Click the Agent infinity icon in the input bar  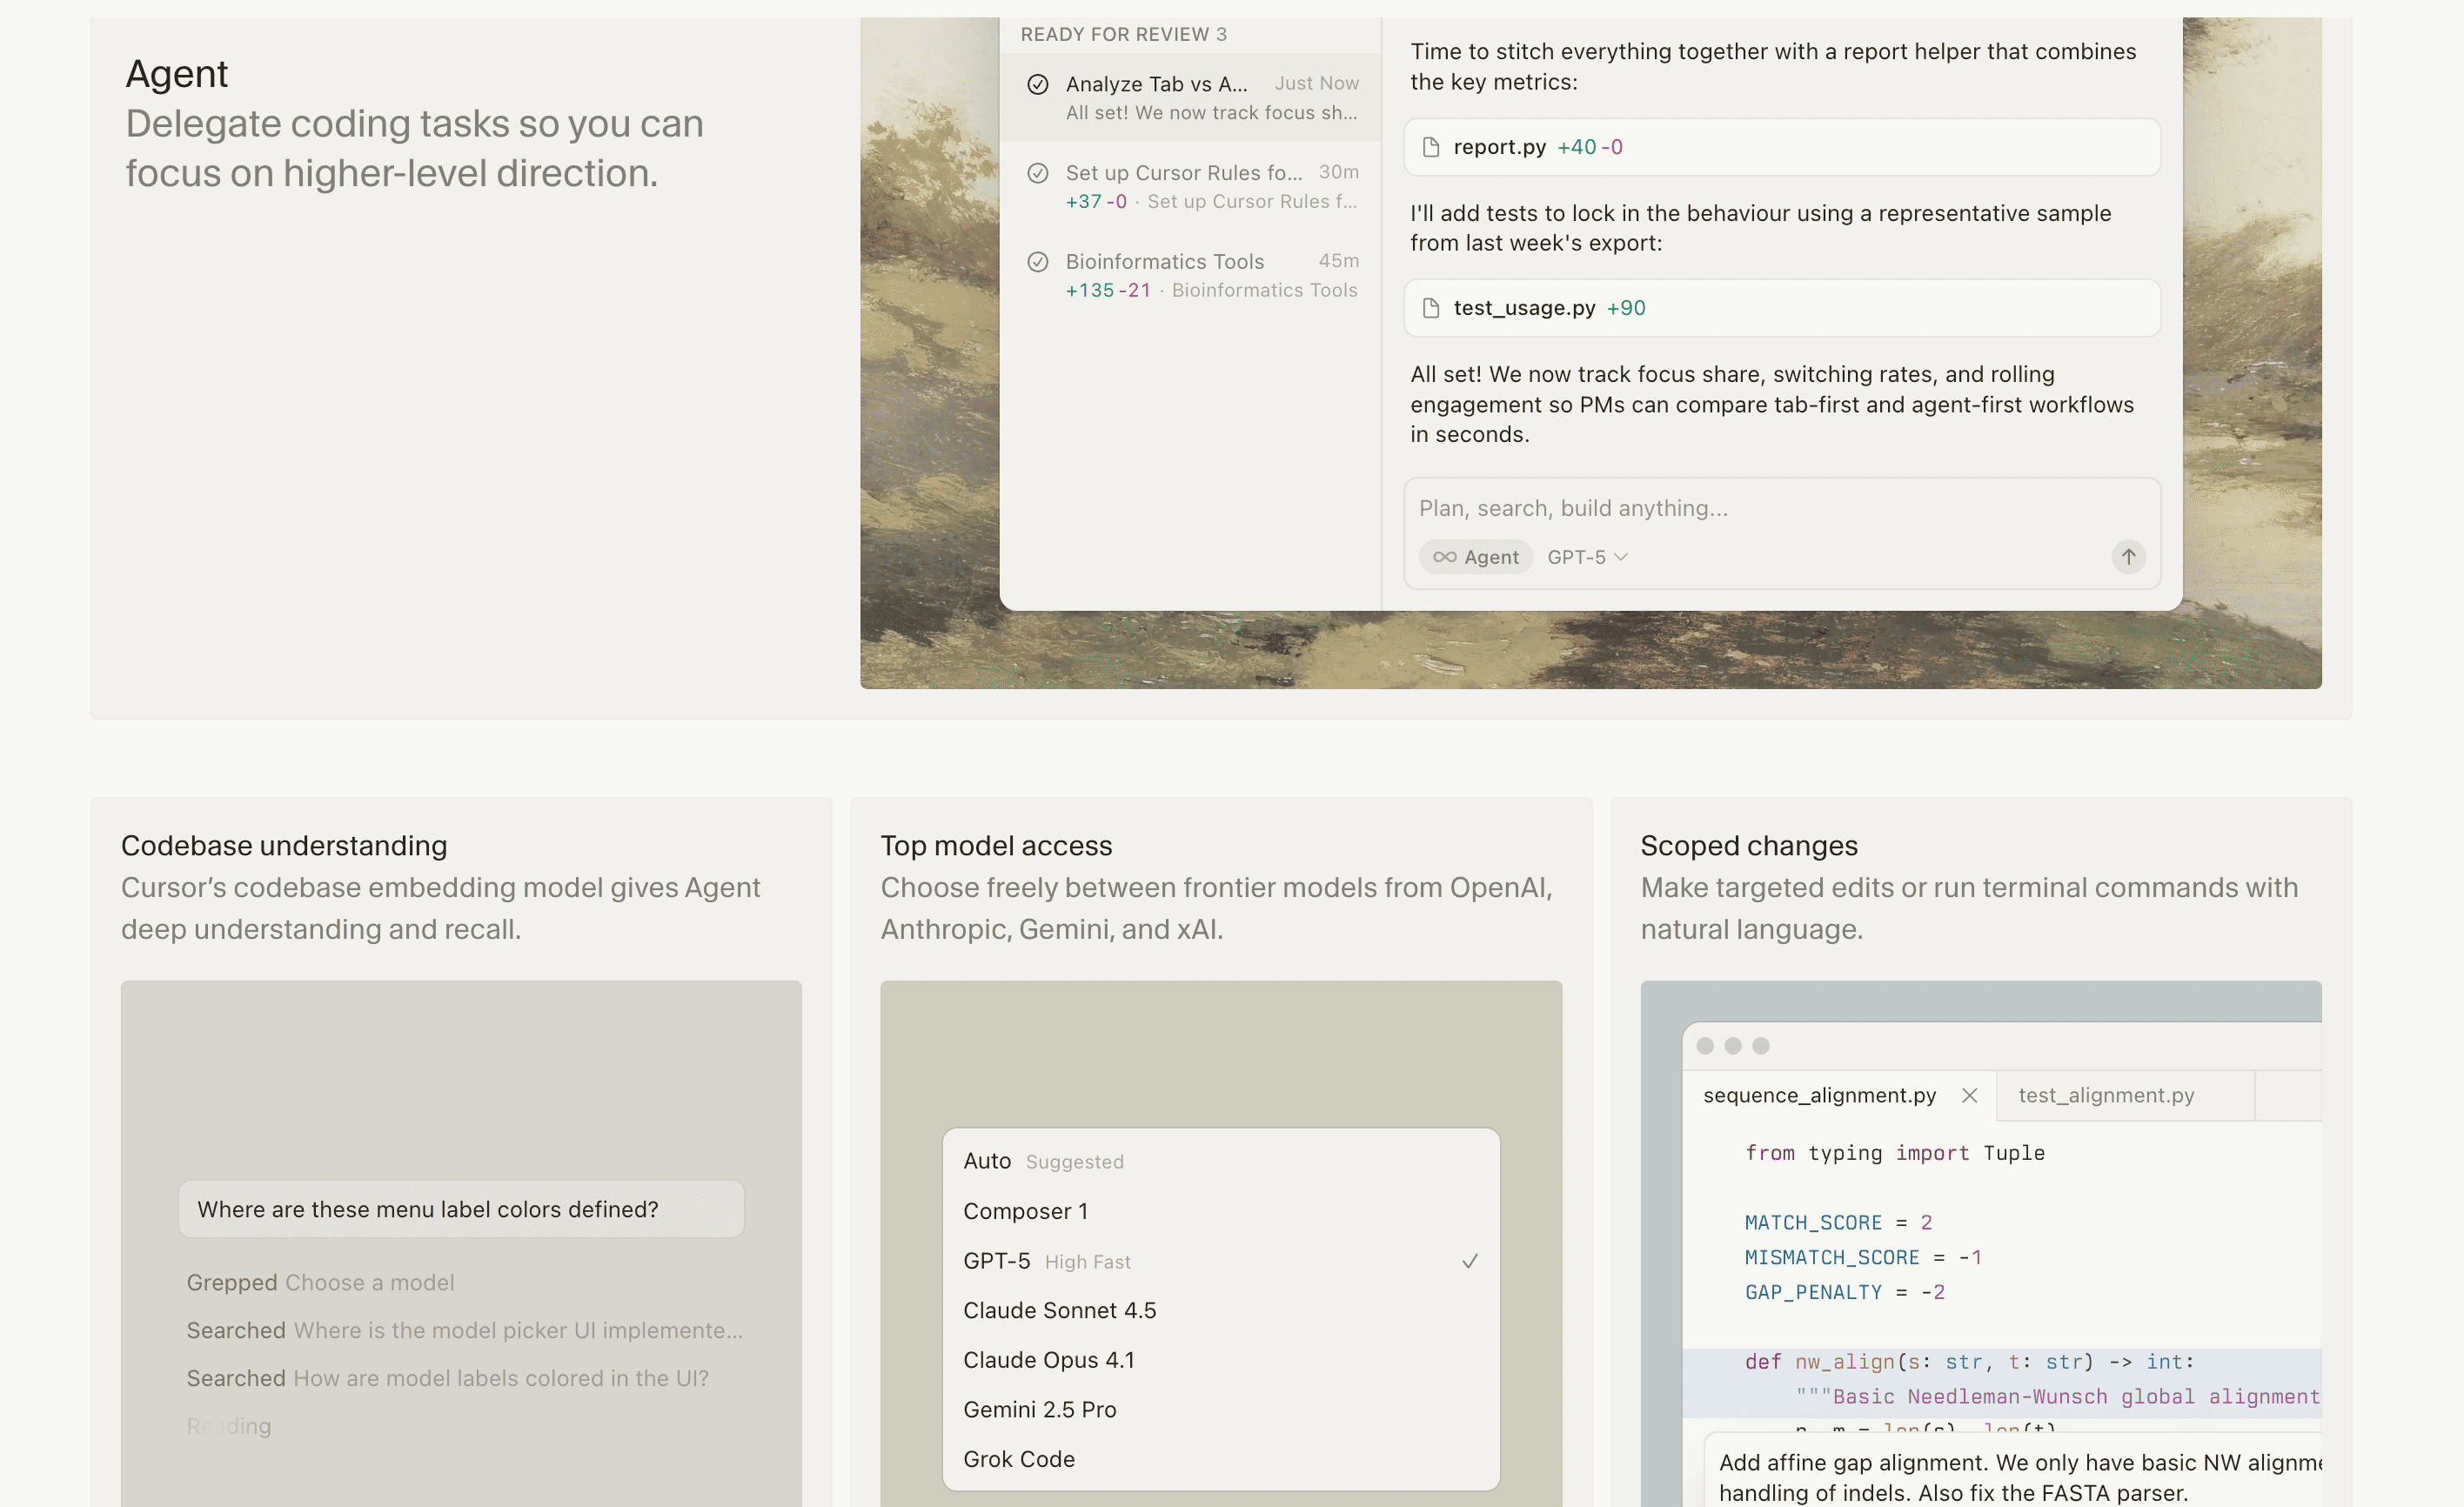pyautogui.click(x=1443, y=557)
